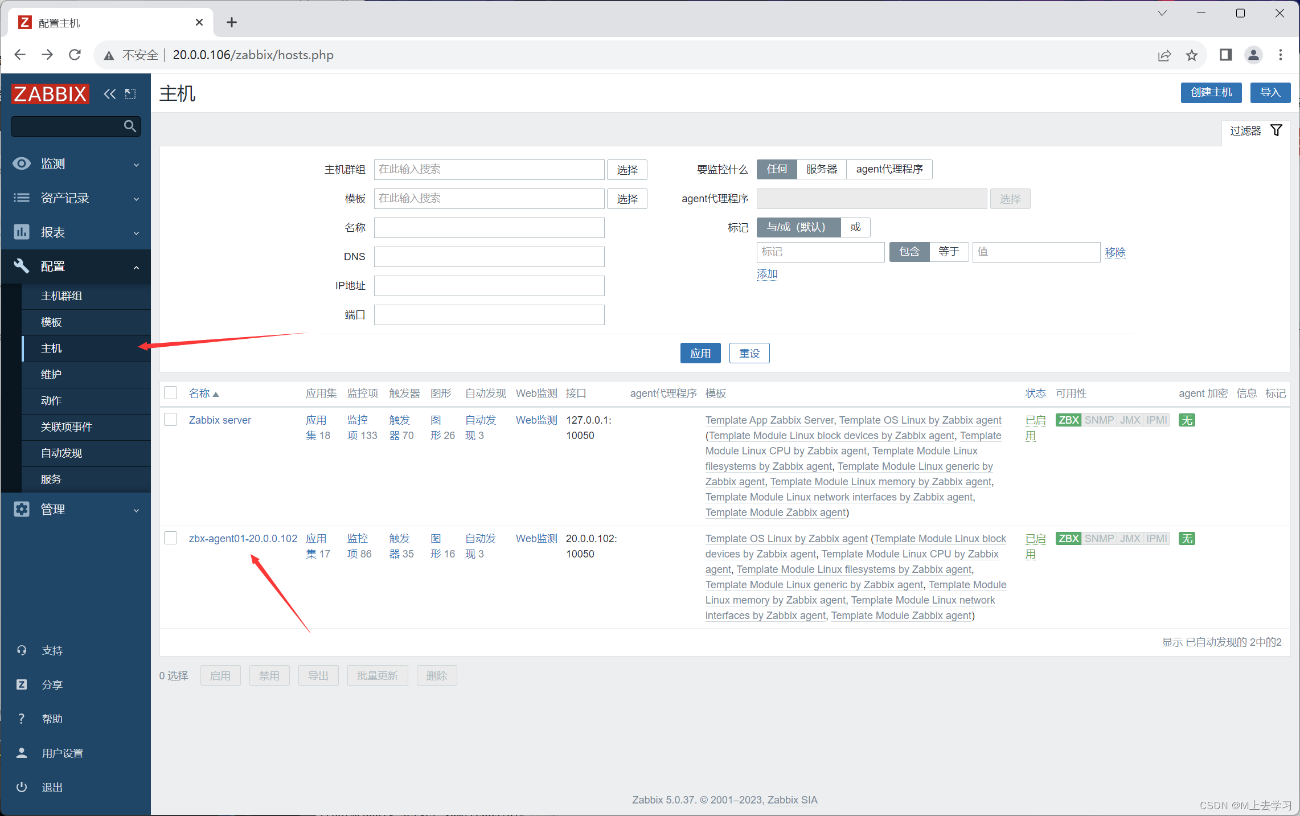The width and height of the screenshot is (1300, 816).
Task: Click the 名称 filter input field
Action: click(489, 228)
